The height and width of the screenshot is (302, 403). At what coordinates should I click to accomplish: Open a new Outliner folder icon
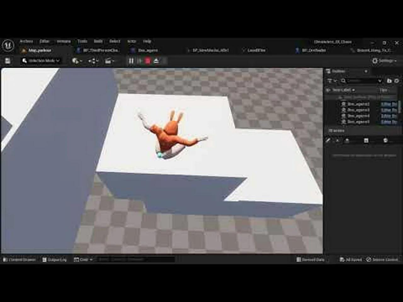tap(389, 81)
